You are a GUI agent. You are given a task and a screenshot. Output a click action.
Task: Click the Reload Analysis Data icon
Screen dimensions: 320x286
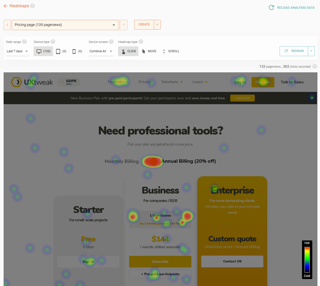[x=271, y=8]
